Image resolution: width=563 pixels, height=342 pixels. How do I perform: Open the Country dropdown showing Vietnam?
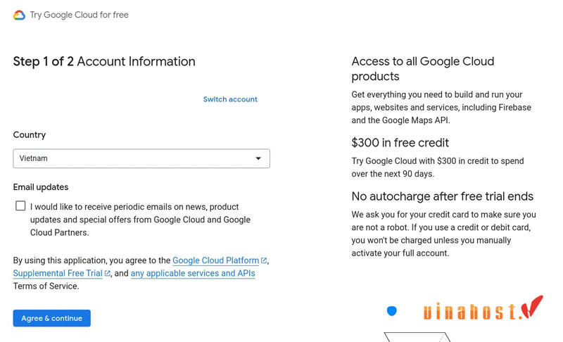pos(141,158)
